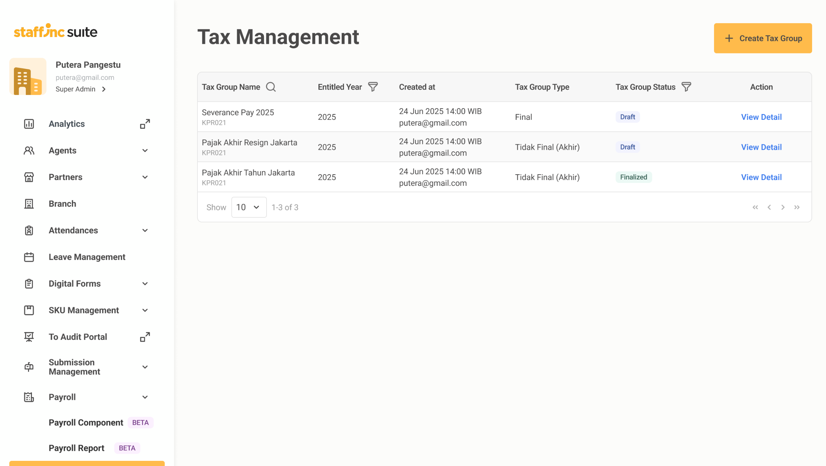Image resolution: width=826 pixels, height=466 pixels.
Task: Expand the Agents menu chevron
Action: pos(145,150)
